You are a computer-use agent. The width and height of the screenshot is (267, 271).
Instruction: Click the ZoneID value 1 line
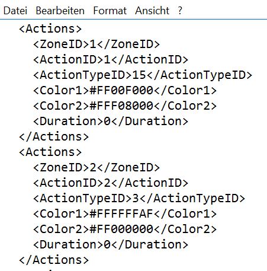96,44
